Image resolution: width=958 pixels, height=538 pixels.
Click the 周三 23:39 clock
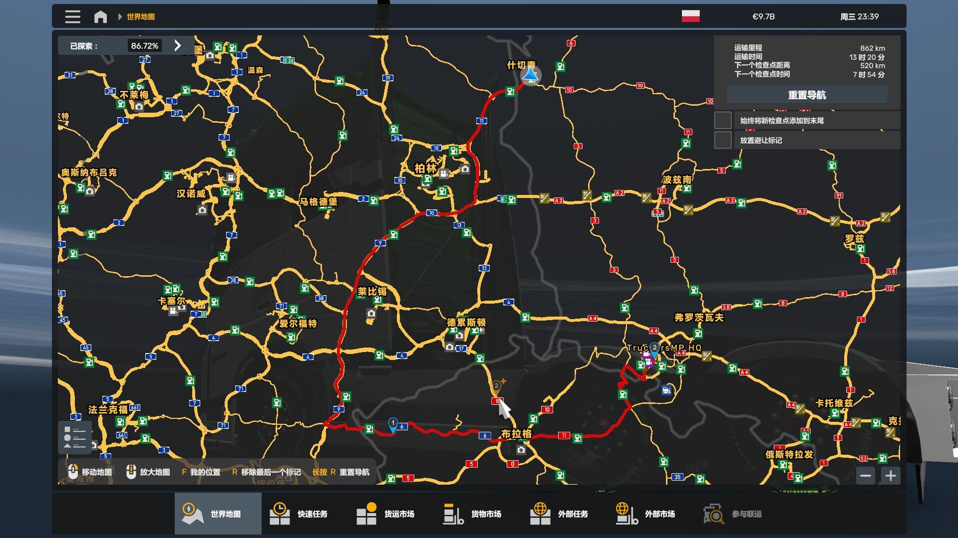[859, 16]
